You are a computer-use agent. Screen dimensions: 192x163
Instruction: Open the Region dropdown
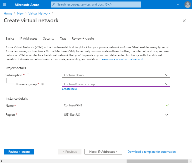click(116, 115)
